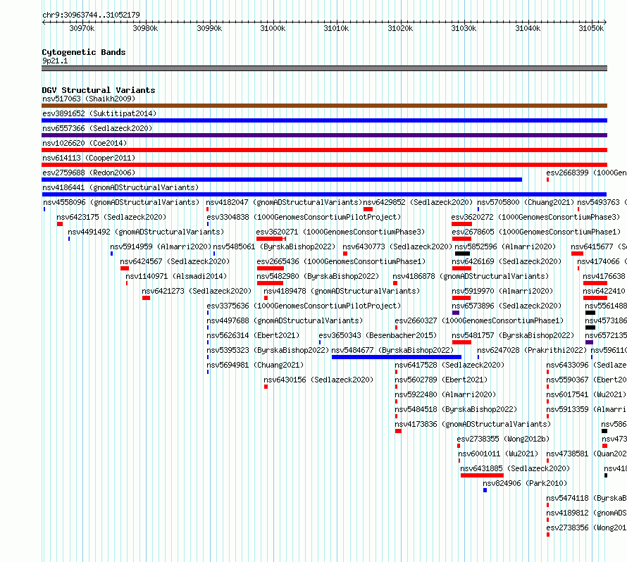Click the DGV Structural Variants track title

pos(99,90)
